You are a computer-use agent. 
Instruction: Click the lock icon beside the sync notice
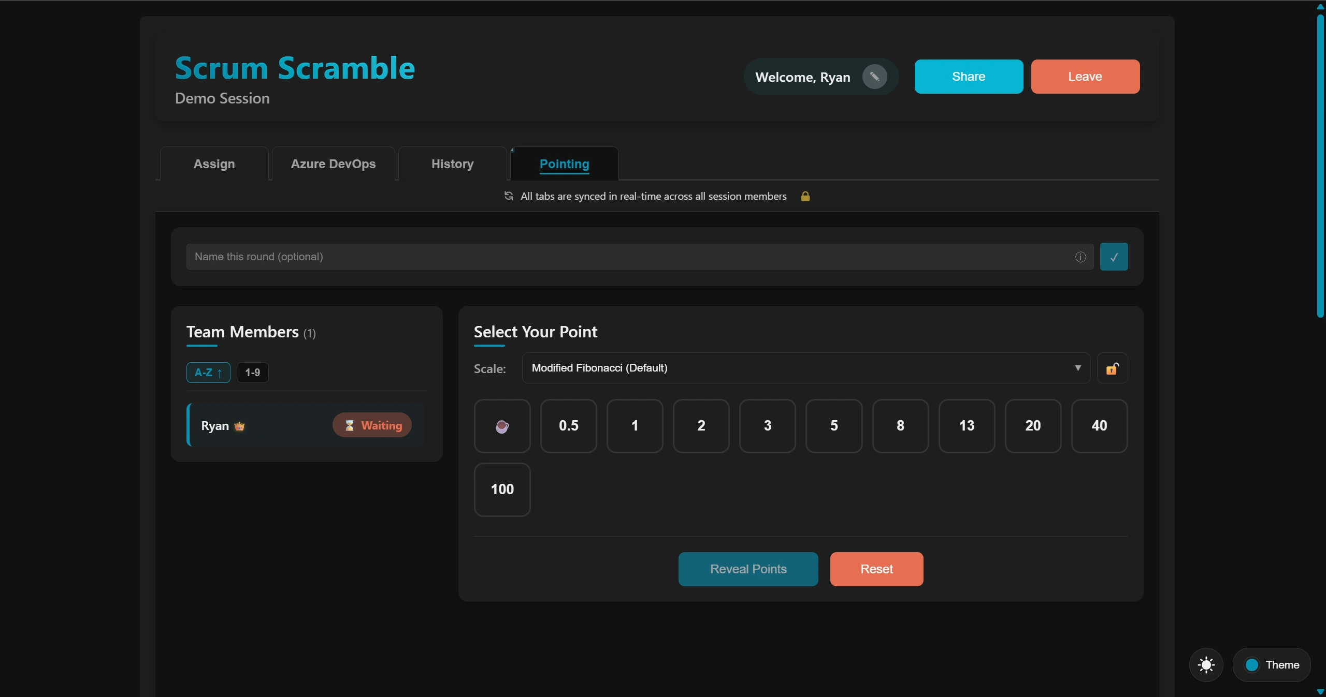tap(805, 196)
